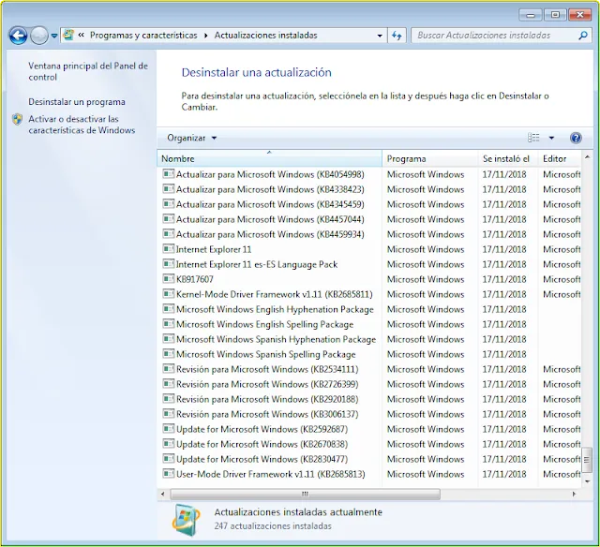Sort by the Se instaló el column header
Screen dimensions: 600x547
click(508, 158)
